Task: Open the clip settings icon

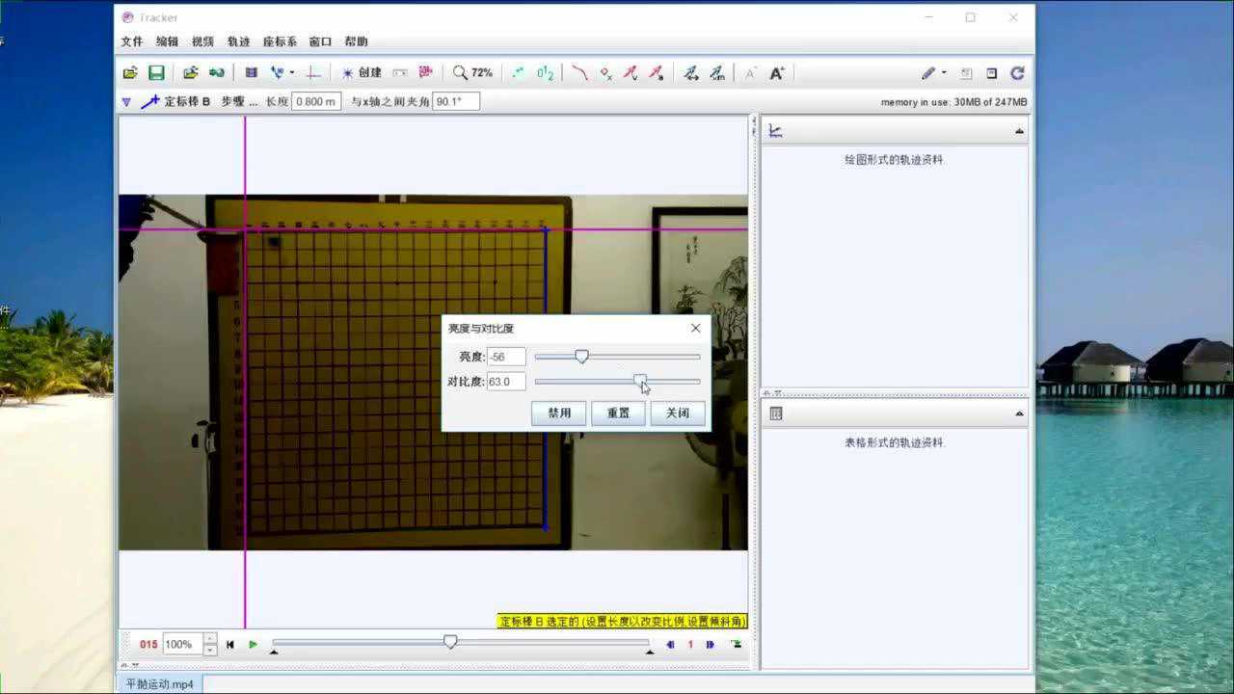Action: click(251, 73)
